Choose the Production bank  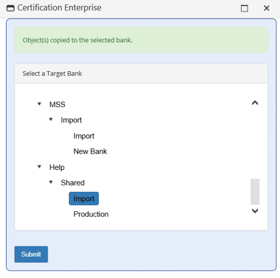91,214
